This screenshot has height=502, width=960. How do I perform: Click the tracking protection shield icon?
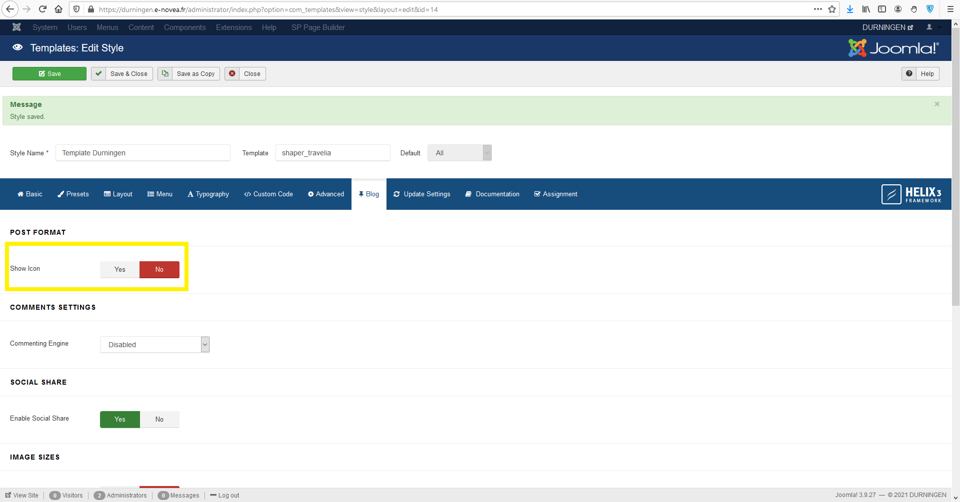pyautogui.click(x=76, y=9)
